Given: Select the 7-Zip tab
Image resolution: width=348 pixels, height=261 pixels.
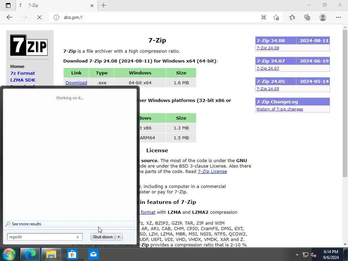Looking at the screenshot, I should click(x=57, y=5).
